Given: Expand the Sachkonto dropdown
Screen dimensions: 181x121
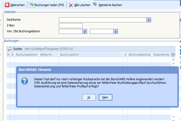Looking at the screenshot, I should coord(149,20).
